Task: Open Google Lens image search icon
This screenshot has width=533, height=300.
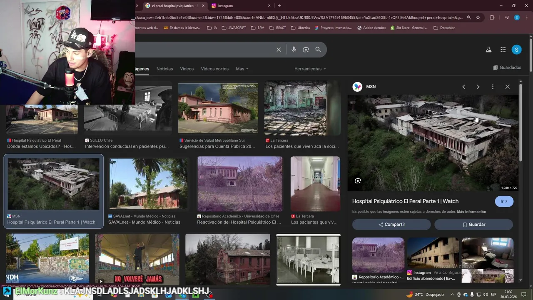Action: (306, 50)
